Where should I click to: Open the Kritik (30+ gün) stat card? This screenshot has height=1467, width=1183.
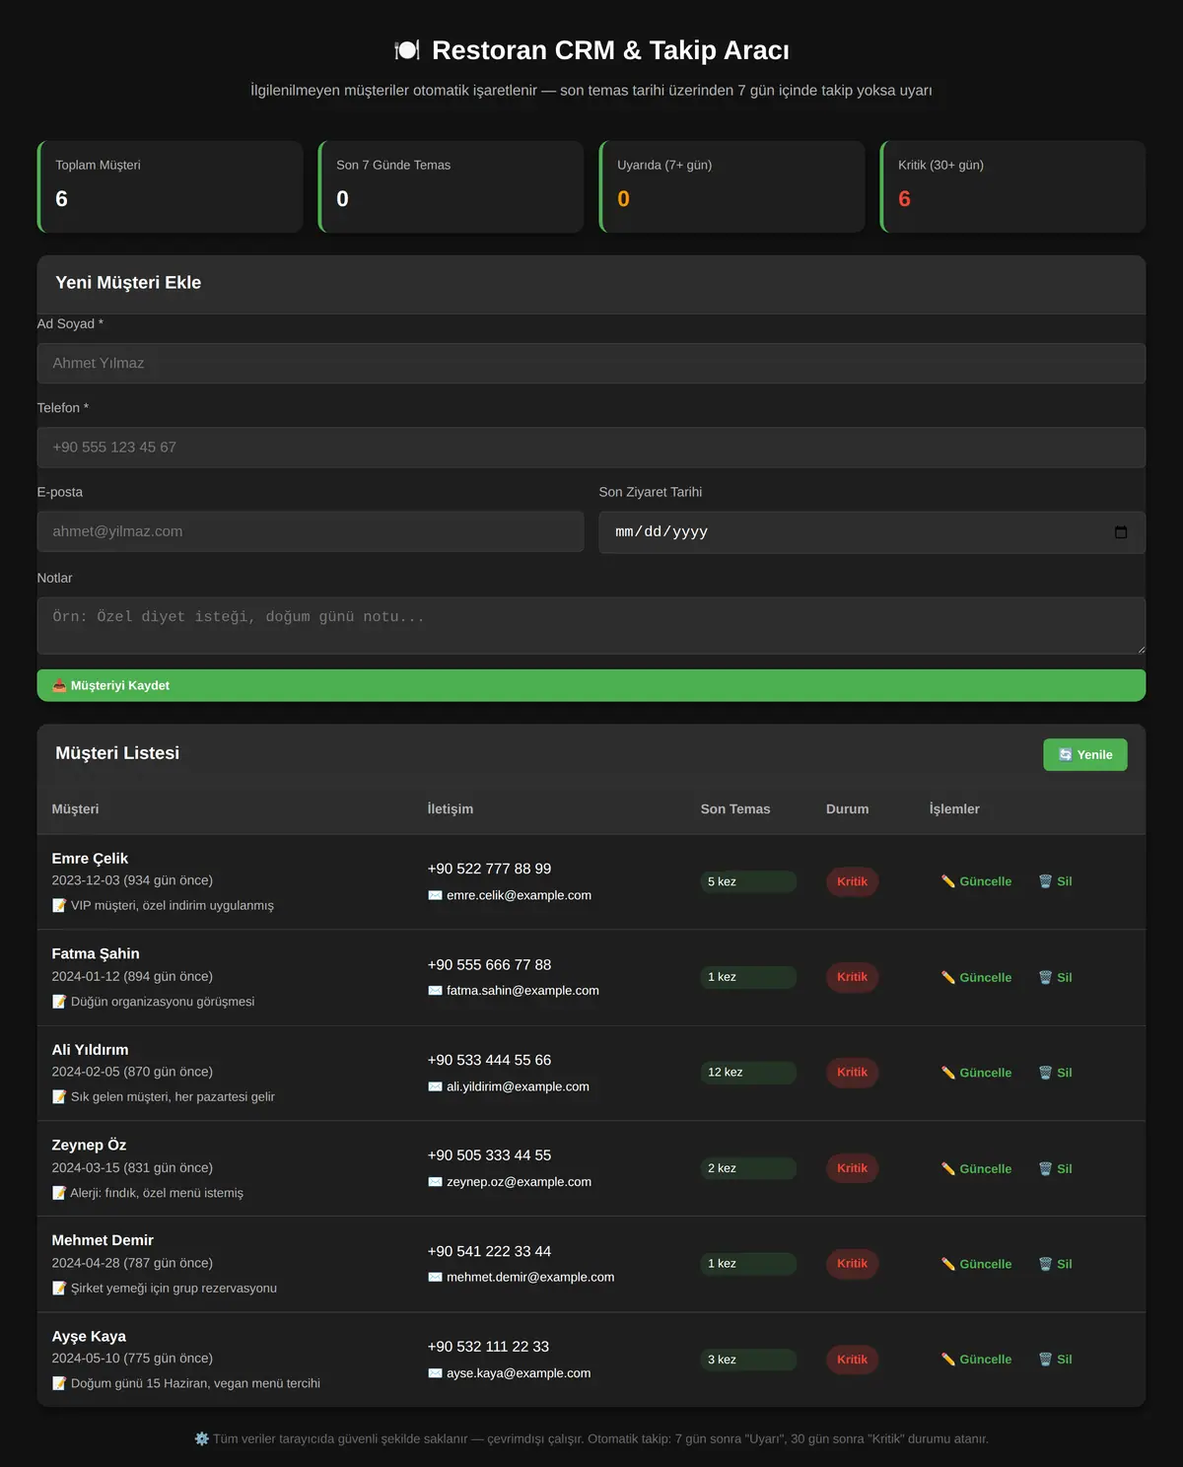[1012, 186]
